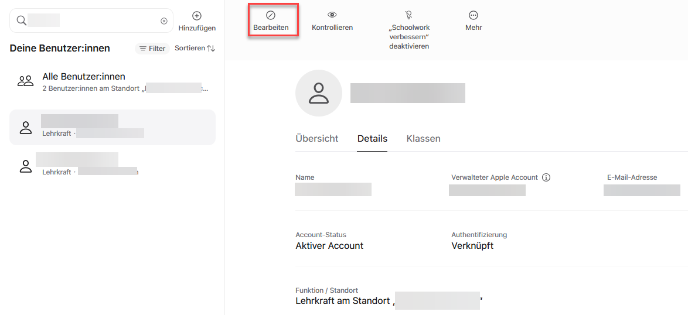This screenshot has width=688, height=315.
Task: Open the Sortieren sort menu
Action: [195, 48]
